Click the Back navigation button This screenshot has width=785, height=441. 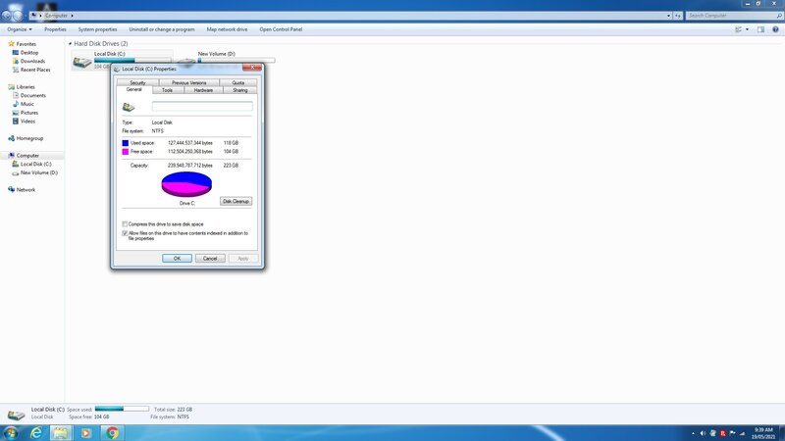[x=7, y=16]
